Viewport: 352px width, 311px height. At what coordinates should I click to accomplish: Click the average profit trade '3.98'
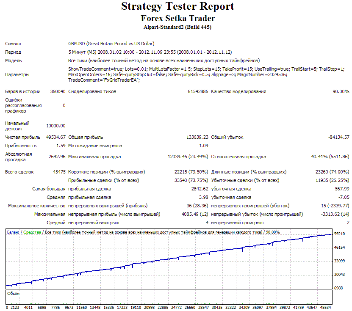(204, 198)
